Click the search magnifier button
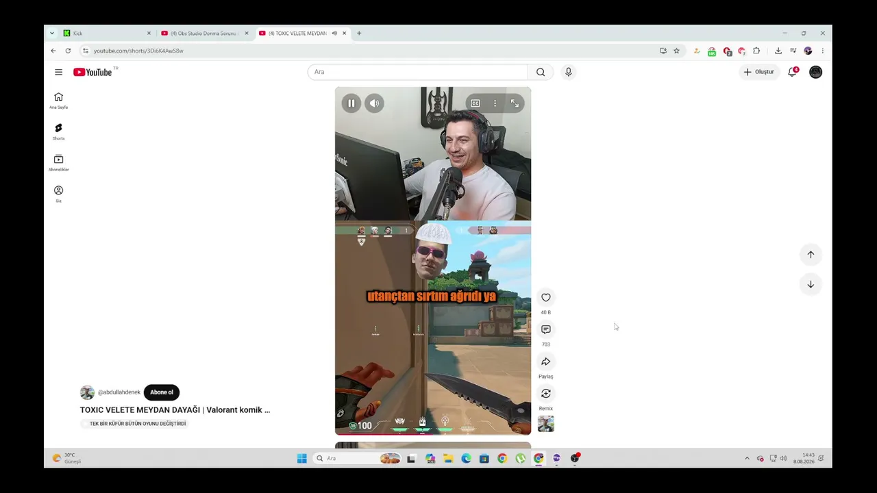Viewport: 877px width, 493px height. [x=541, y=72]
